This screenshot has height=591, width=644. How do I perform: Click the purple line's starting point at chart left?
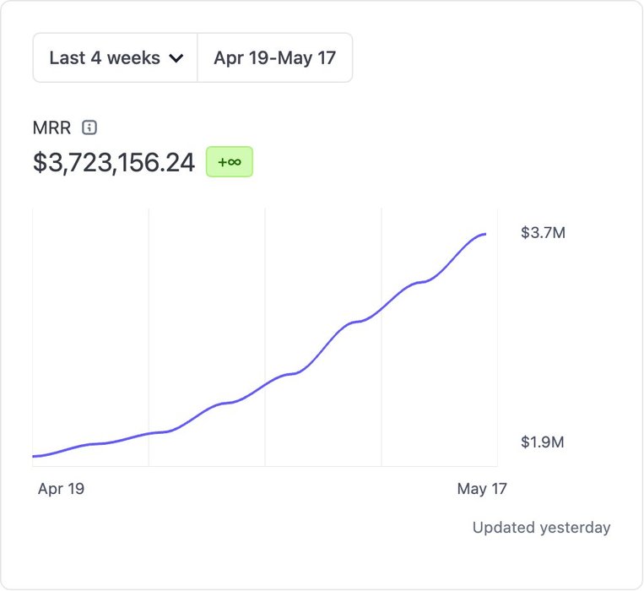coord(34,456)
